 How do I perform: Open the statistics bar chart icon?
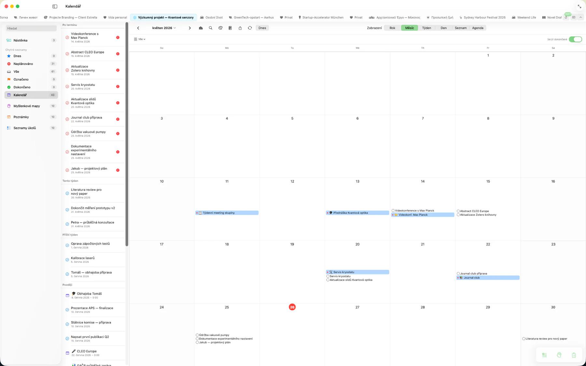tap(201, 28)
